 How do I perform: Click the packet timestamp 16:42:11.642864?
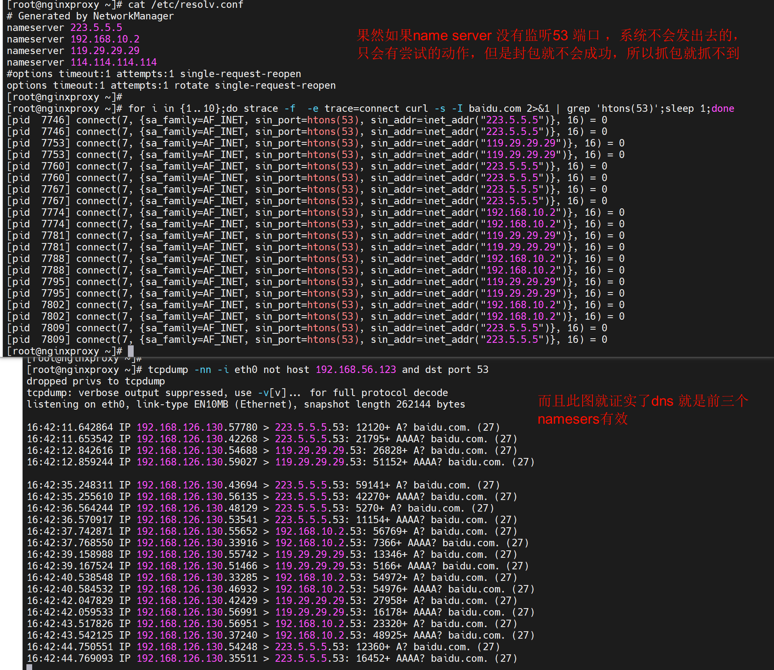pyautogui.click(x=70, y=427)
